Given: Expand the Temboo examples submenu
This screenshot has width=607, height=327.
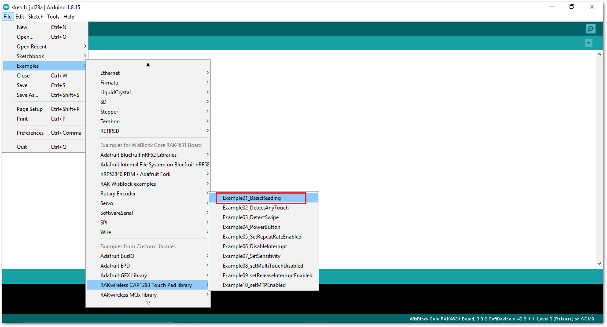Looking at the screenshot, I should (148, 121).
